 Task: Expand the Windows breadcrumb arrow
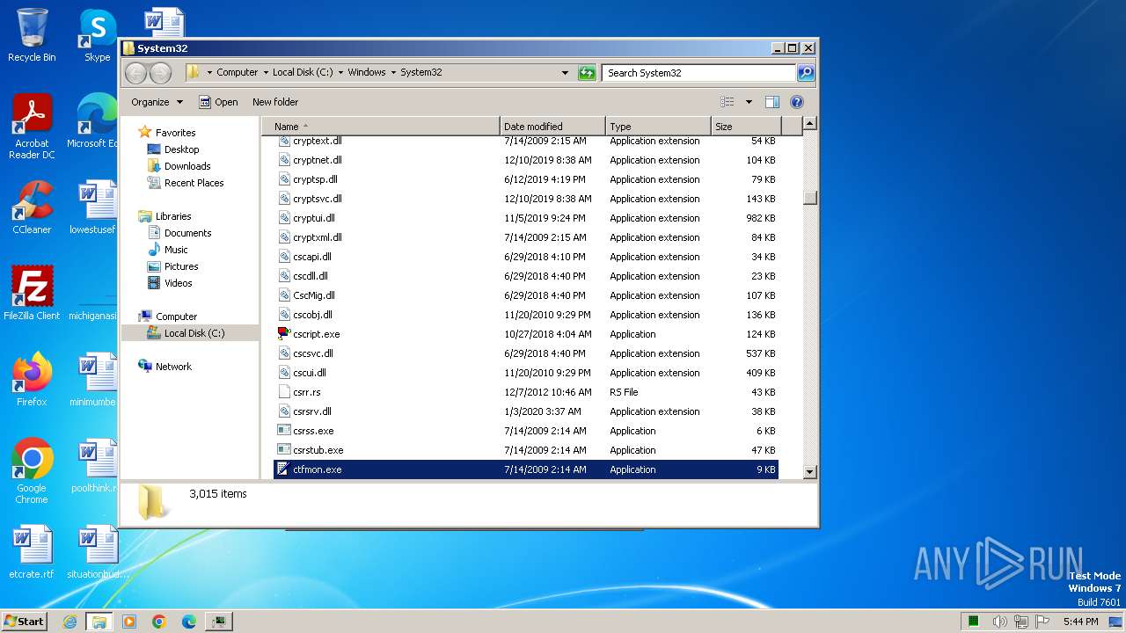pyautogui.click(x=393, y=73)
